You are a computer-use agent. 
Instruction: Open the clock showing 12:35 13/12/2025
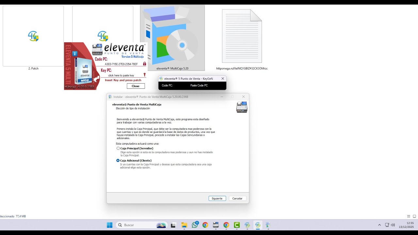(x=406, y=225)
